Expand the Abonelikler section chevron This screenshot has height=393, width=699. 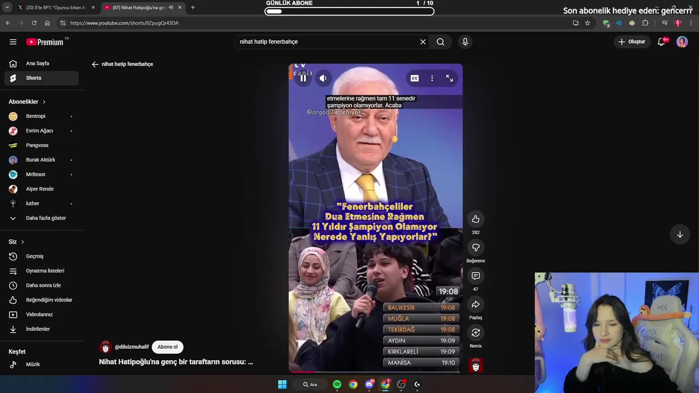pos(44,102)
